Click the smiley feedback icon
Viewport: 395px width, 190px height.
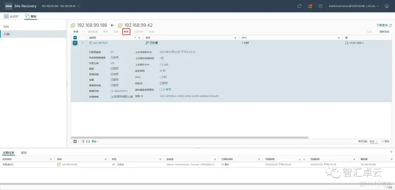pos(387,6)
